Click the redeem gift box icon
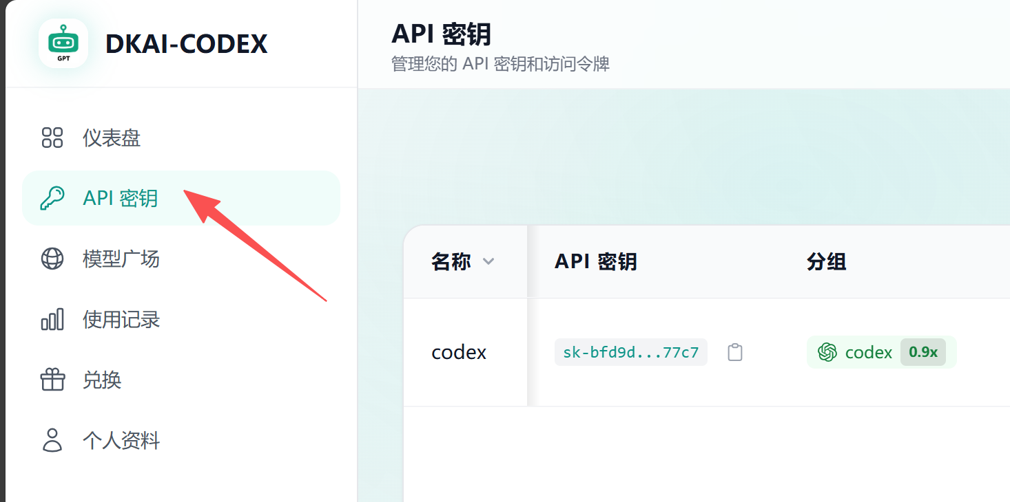The height and width of the screenshot is (502, 1010). pyautogui.click(x=52, y=380)
